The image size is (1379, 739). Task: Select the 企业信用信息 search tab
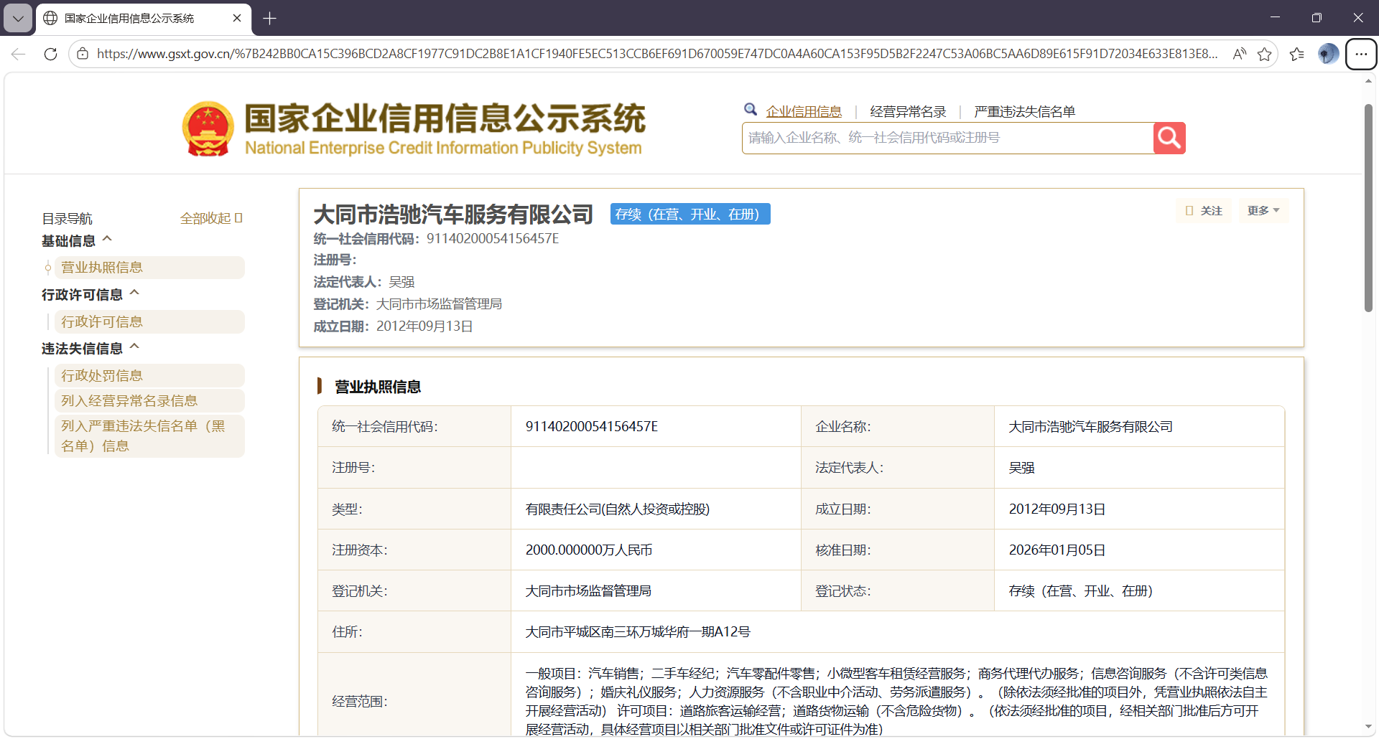click(x=804, y=111)
